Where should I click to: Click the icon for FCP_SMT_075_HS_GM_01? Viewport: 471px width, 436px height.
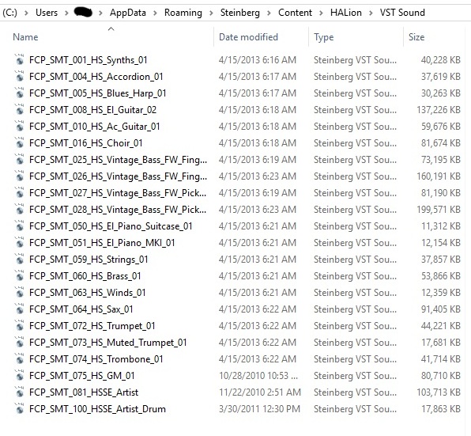coord(19,375)
